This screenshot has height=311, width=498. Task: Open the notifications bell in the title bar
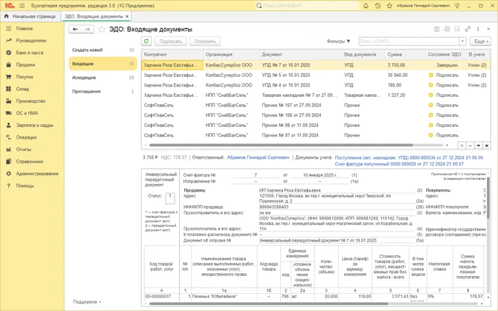pyautogui.click(x=366, y=5)
